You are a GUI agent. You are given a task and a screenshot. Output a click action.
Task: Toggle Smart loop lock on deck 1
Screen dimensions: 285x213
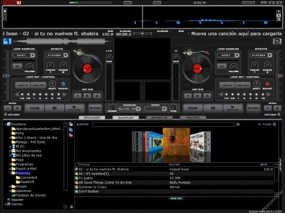(63, 84)
